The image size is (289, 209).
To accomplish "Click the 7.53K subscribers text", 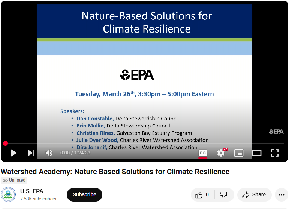I will click(x=38, y=199).
